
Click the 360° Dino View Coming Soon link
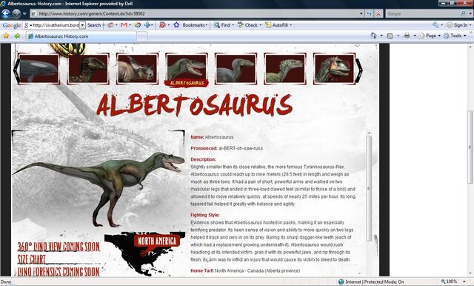coord(59,247)
